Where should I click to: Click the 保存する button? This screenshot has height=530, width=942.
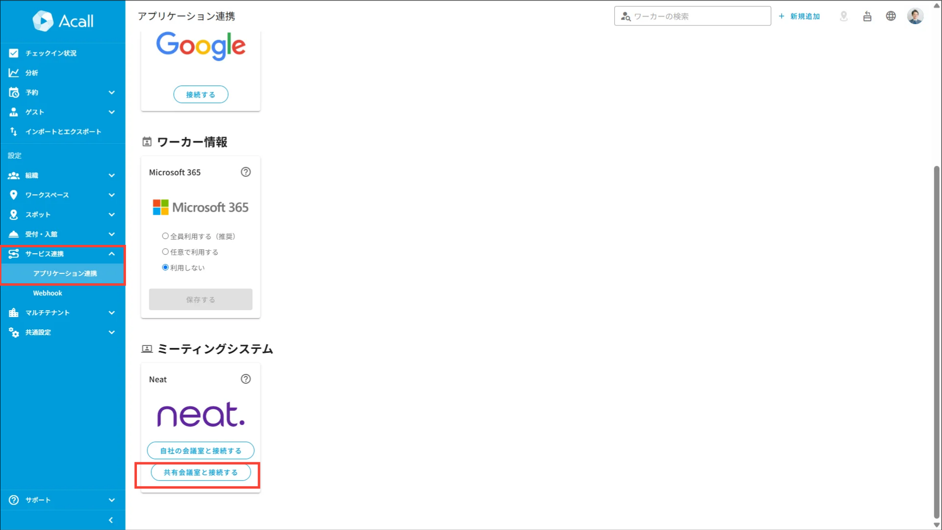click(201, 299)
